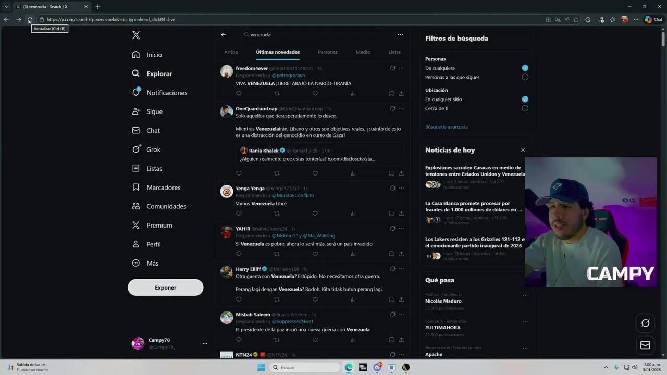
Task: Like the Yenga Yenga post
Action: (315, 214)
